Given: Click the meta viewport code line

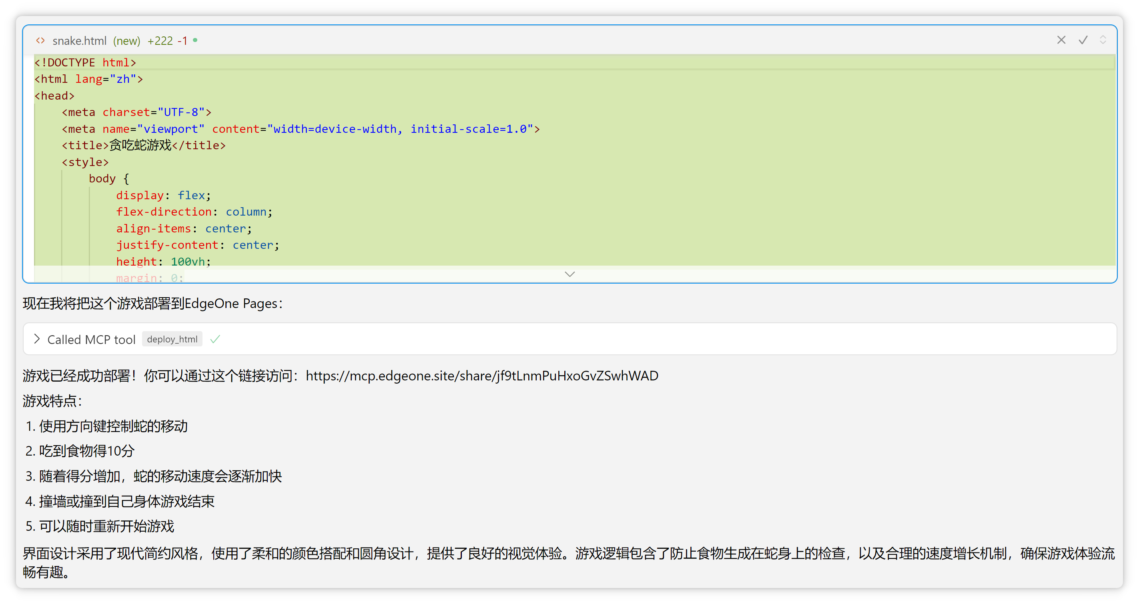Looking at the screenshot, I should 300,129.
